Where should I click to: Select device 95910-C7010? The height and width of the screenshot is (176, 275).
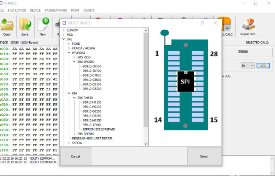pyautogui.click(x=92, y=75)
